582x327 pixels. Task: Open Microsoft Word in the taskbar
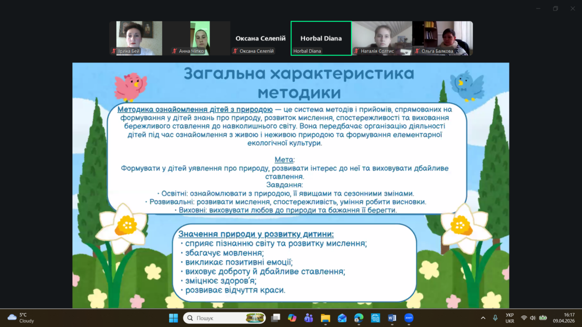tap(392, 318)
